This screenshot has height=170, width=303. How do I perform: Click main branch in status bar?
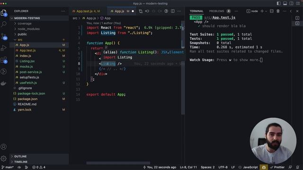tap(8, 167)
